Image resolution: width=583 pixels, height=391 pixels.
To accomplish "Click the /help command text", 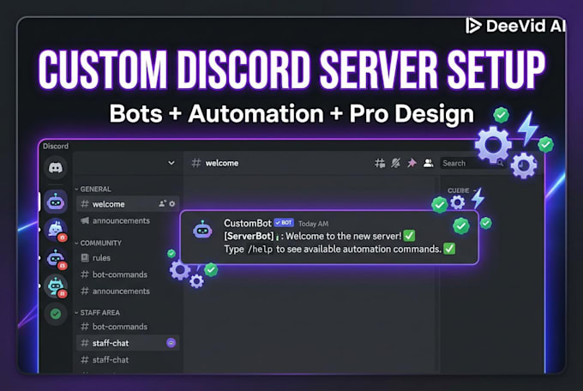I will 261,249.
